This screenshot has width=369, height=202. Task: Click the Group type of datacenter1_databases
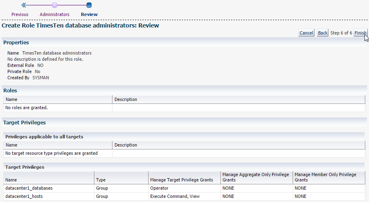(102, 188)
